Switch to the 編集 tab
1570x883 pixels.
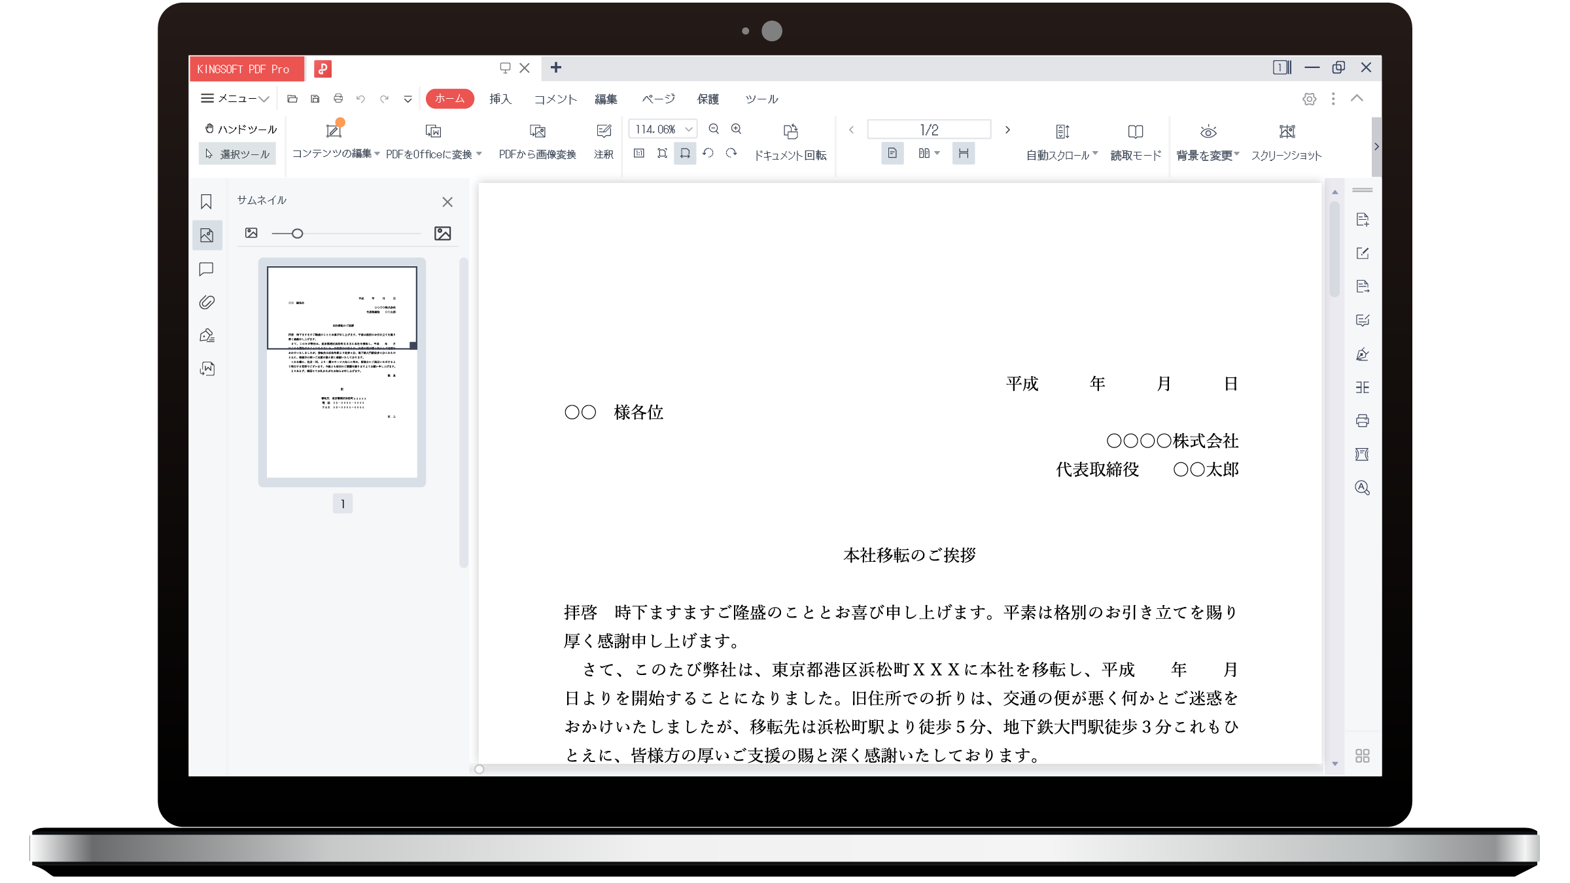[606, 99]
